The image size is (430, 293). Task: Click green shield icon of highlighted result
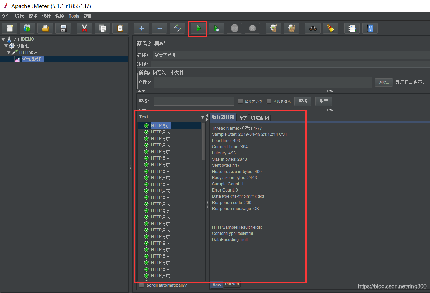146,126
